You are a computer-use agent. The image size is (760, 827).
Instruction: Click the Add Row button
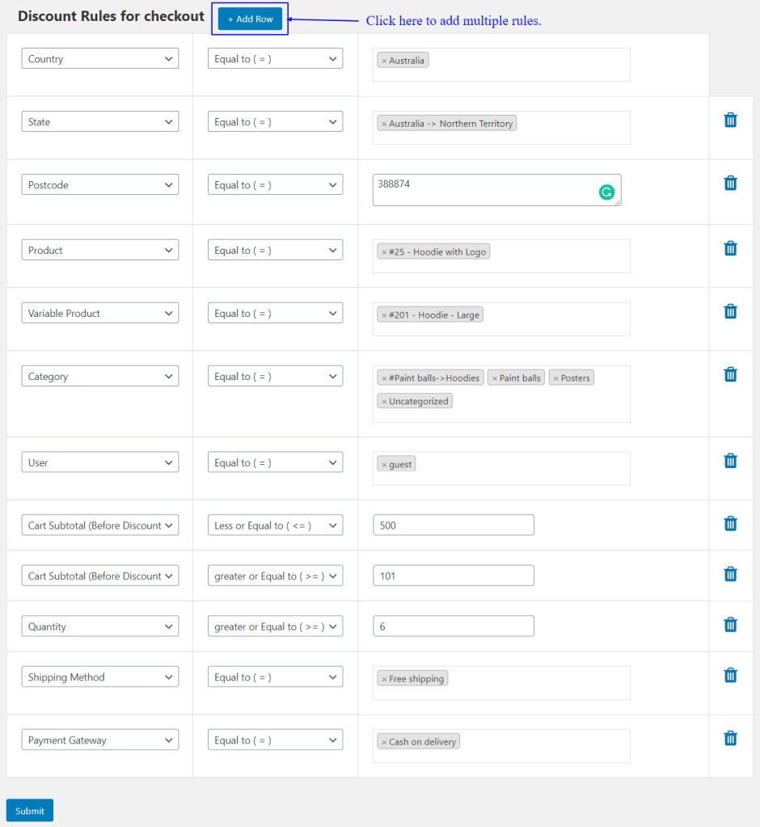pos(250,19)
